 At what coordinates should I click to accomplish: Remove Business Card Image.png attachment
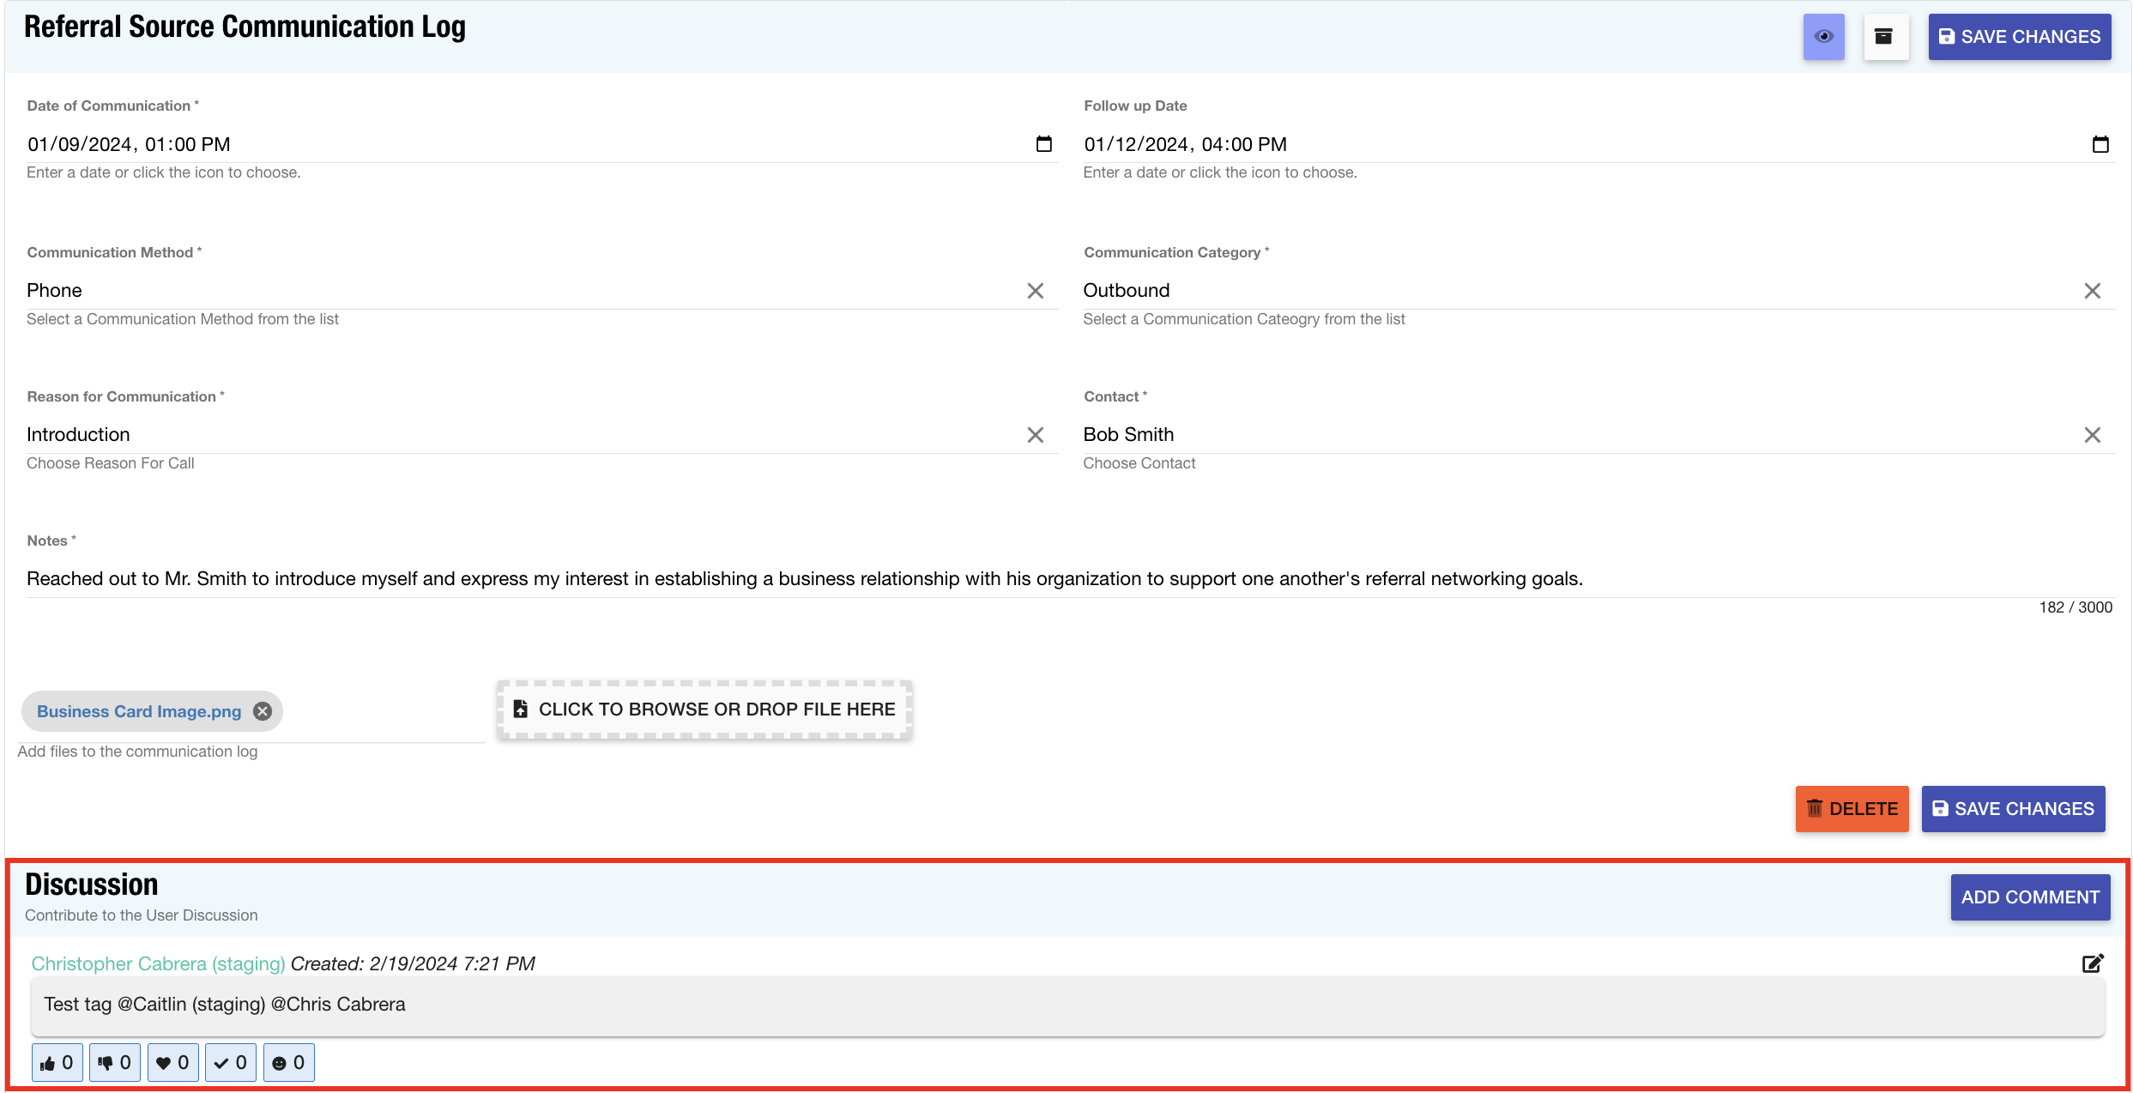263,711
